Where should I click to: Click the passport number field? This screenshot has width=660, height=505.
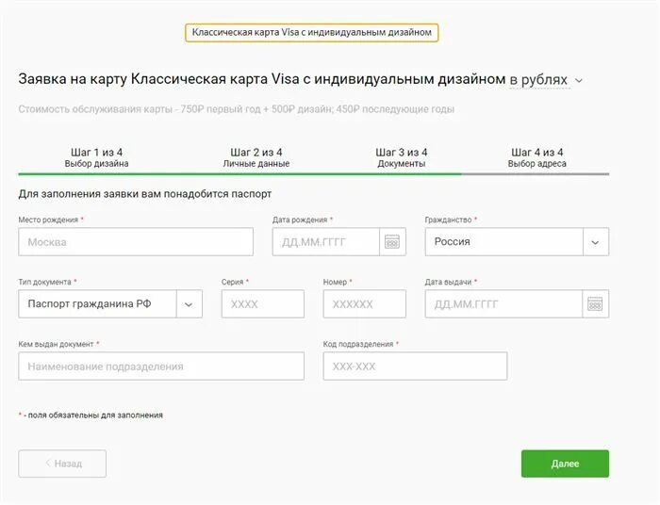click(x=365, y=303)
